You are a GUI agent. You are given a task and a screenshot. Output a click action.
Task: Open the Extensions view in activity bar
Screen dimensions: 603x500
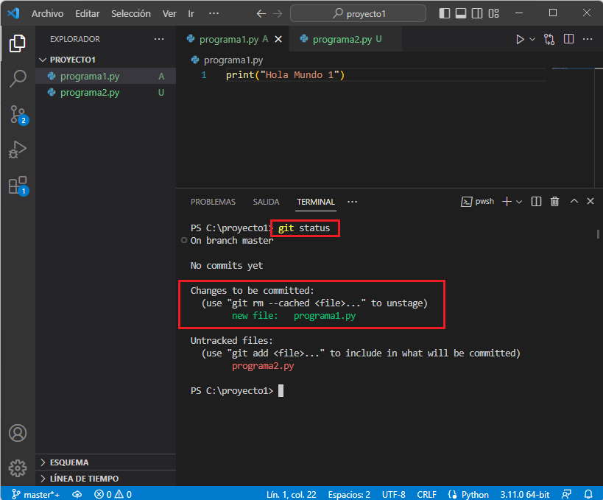18,186
